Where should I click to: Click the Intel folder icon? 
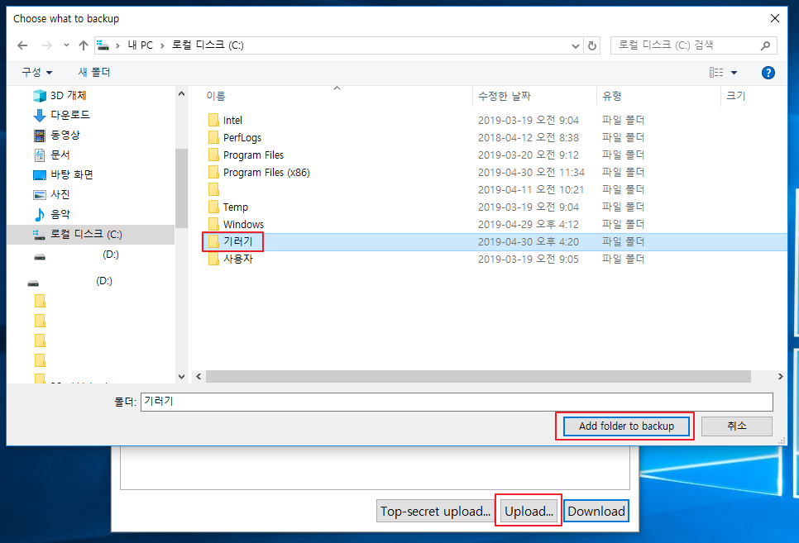[x=213, y=120]
